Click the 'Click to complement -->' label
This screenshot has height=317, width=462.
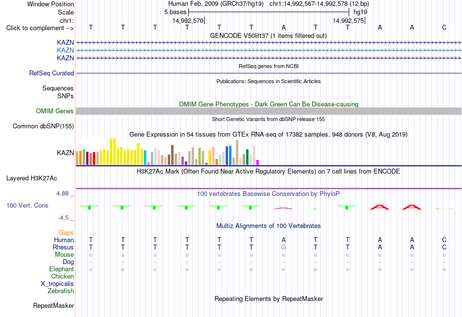coord(40,28)
